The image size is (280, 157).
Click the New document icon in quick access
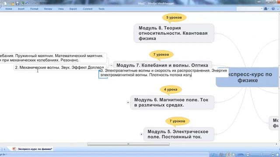click(5, 3)
